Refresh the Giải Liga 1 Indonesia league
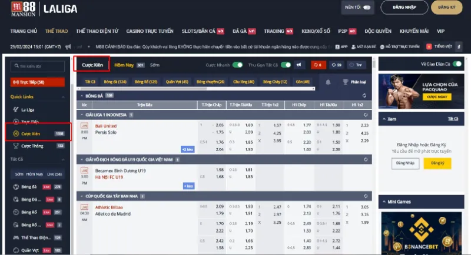Viewport: 471px width, 255px height. pos(366,115)
